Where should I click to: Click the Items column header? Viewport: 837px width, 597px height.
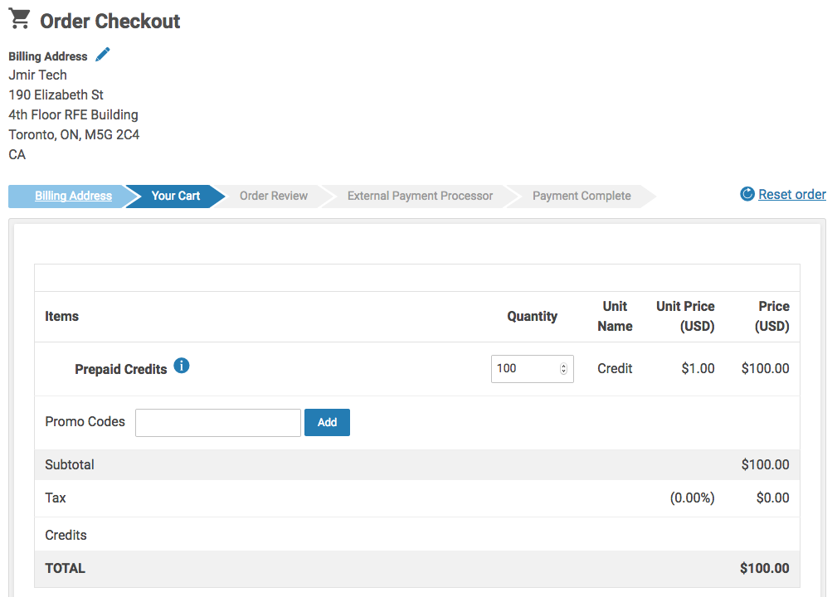coord(62,317)
